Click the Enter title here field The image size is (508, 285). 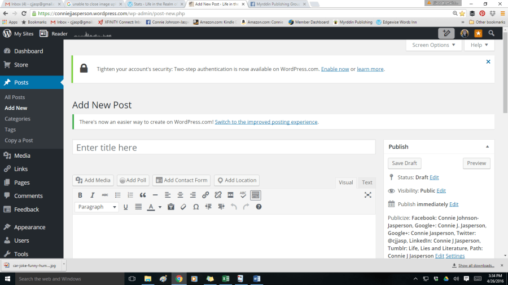[224, 147]
